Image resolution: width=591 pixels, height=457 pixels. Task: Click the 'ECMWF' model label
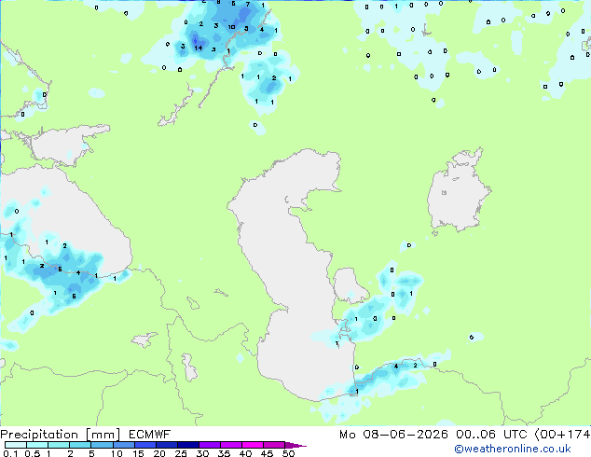150,435
